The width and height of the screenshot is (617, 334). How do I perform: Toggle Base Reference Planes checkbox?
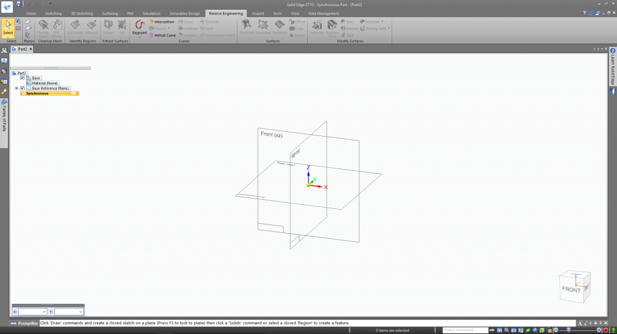[x=22, y=88]
